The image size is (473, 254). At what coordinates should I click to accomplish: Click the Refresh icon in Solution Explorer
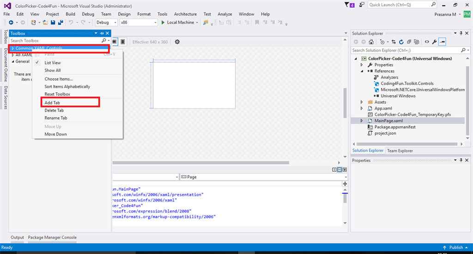(401, 42)
